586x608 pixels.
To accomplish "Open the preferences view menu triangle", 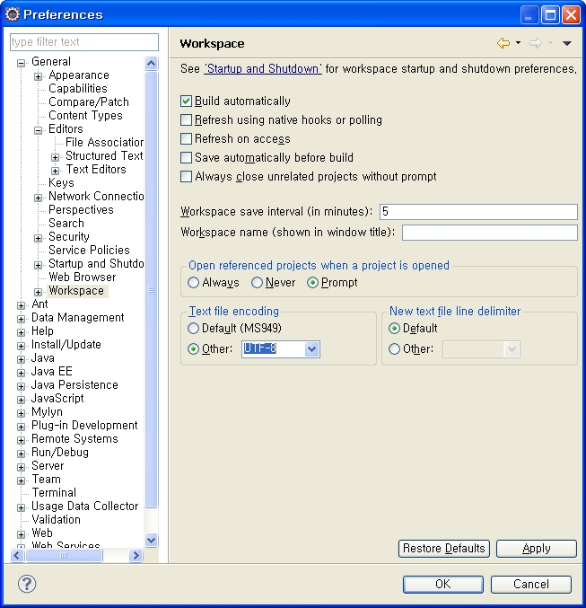I will 566,43.
